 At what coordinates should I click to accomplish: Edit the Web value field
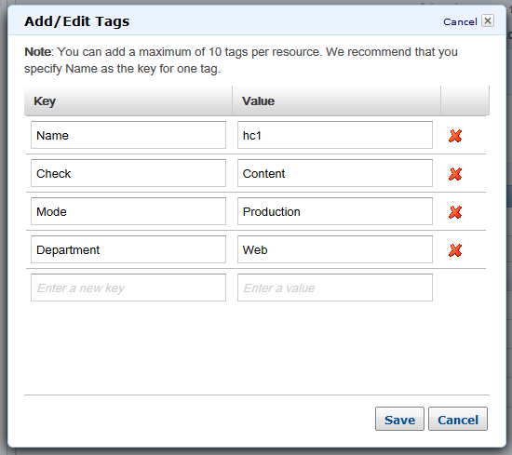pyautogui.click(x=335, y=249)
